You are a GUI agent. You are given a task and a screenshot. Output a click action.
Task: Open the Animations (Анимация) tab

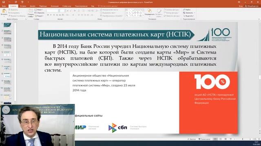[55, 6]
